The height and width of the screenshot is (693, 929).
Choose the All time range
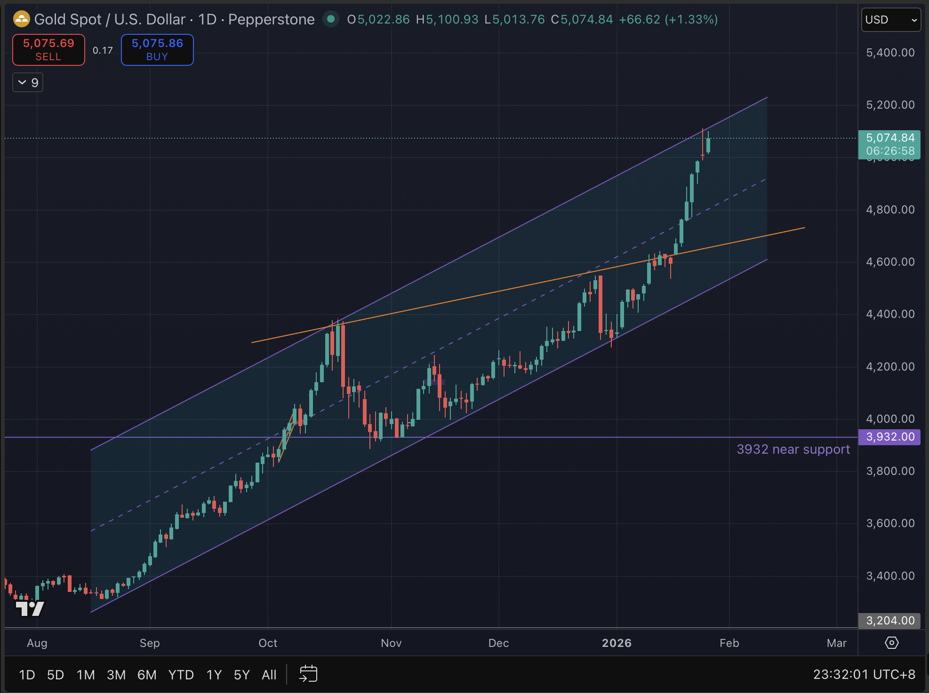pyautogui.click(x=269, y=675)
